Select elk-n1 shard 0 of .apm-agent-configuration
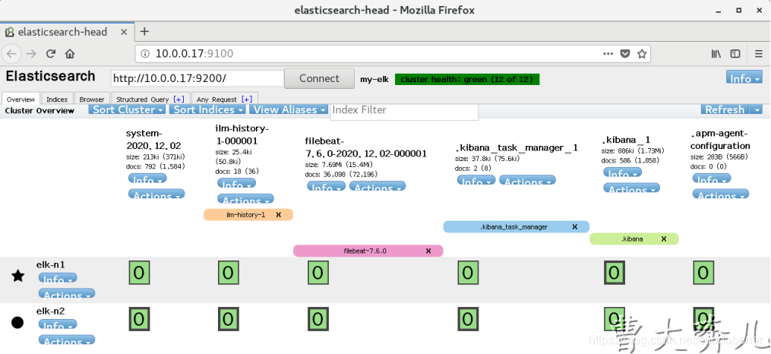 coord(703,273)
